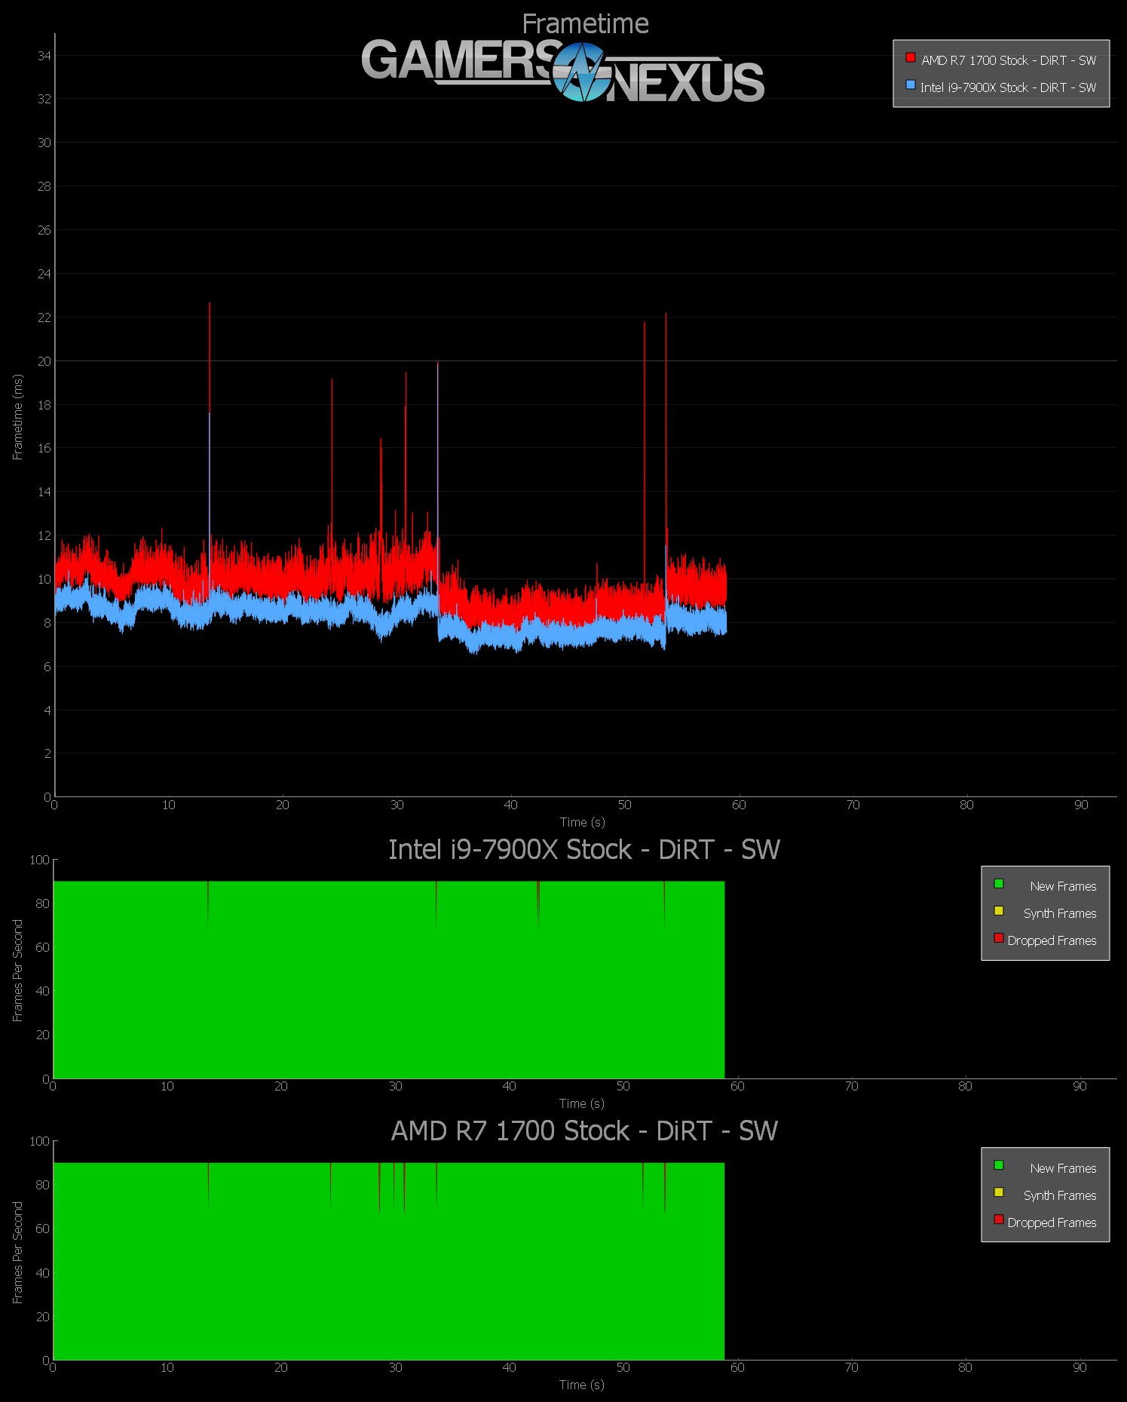Click the yellow Synth Frames swatch in Intel legend
The width and height of the screenshot is (1127, 1402).
click(x=998, y=910)
